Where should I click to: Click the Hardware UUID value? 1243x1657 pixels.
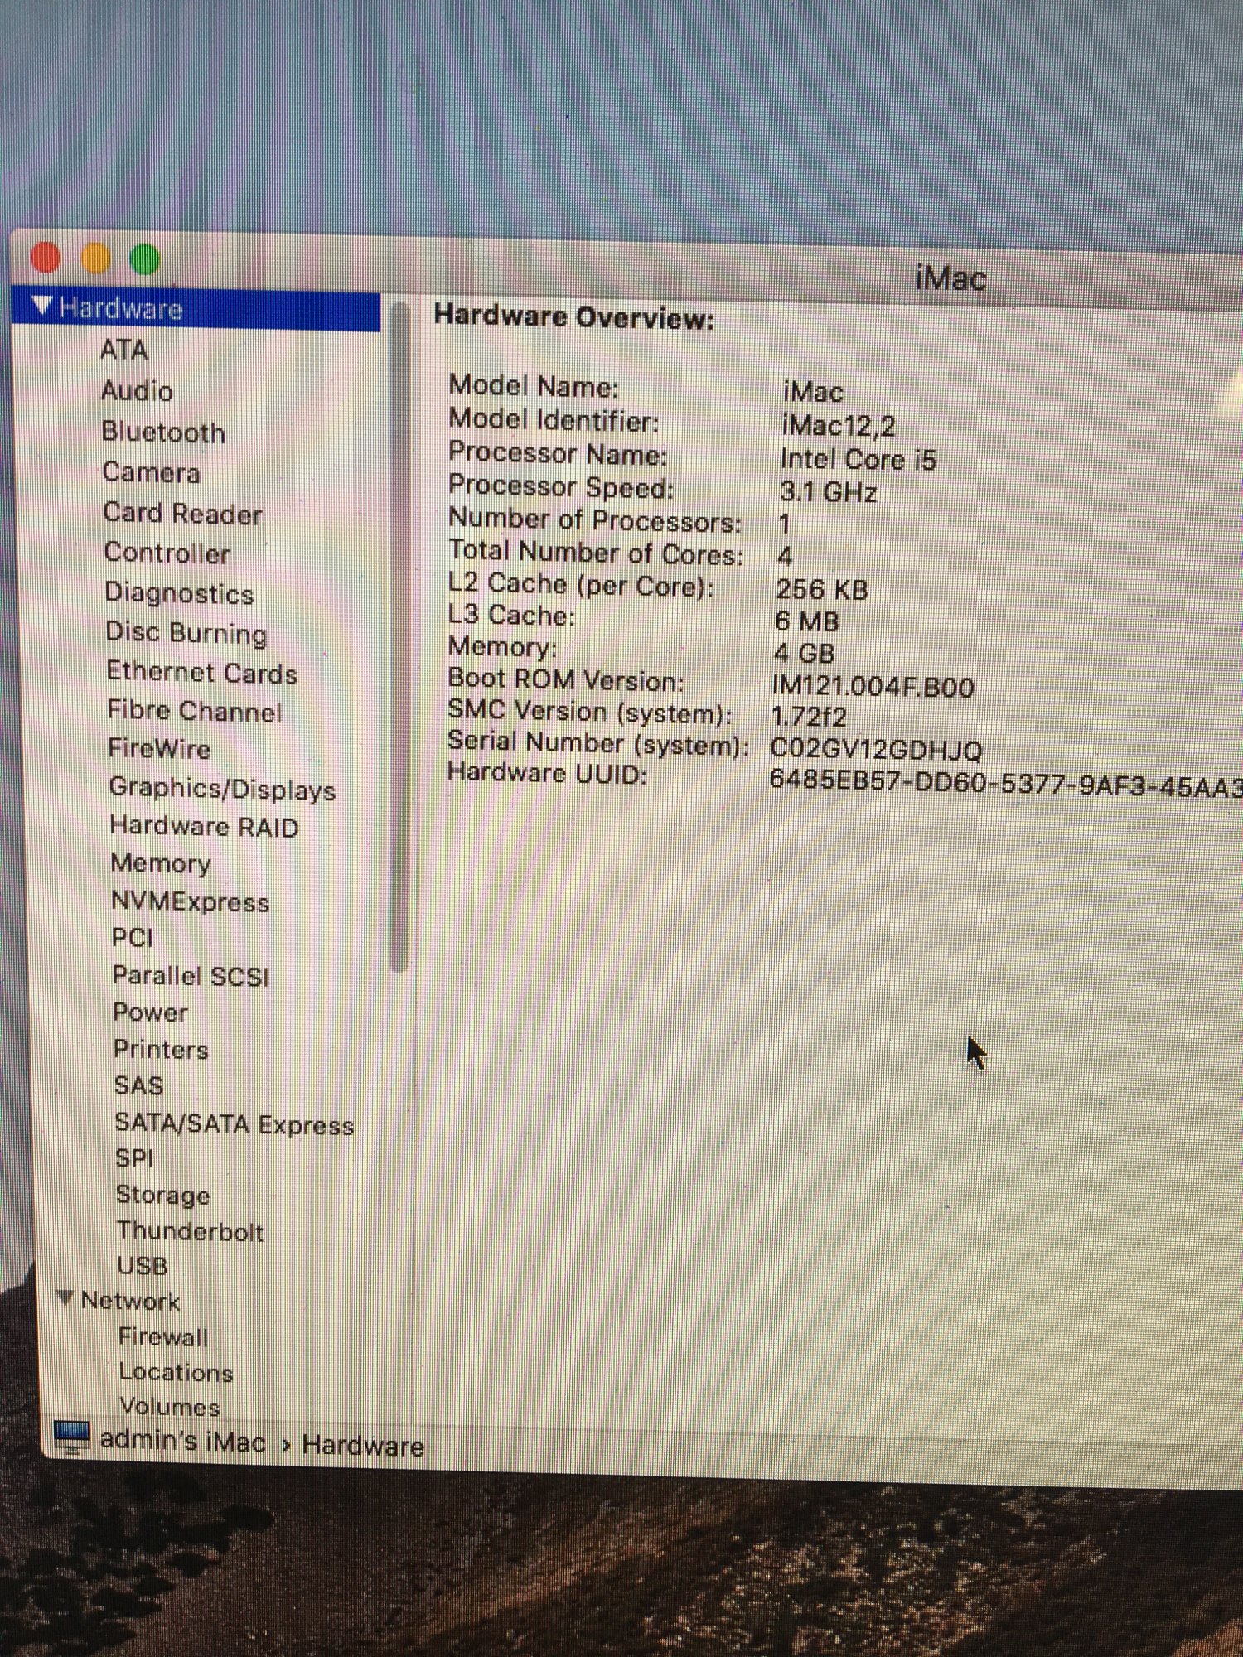[1006, 784]
